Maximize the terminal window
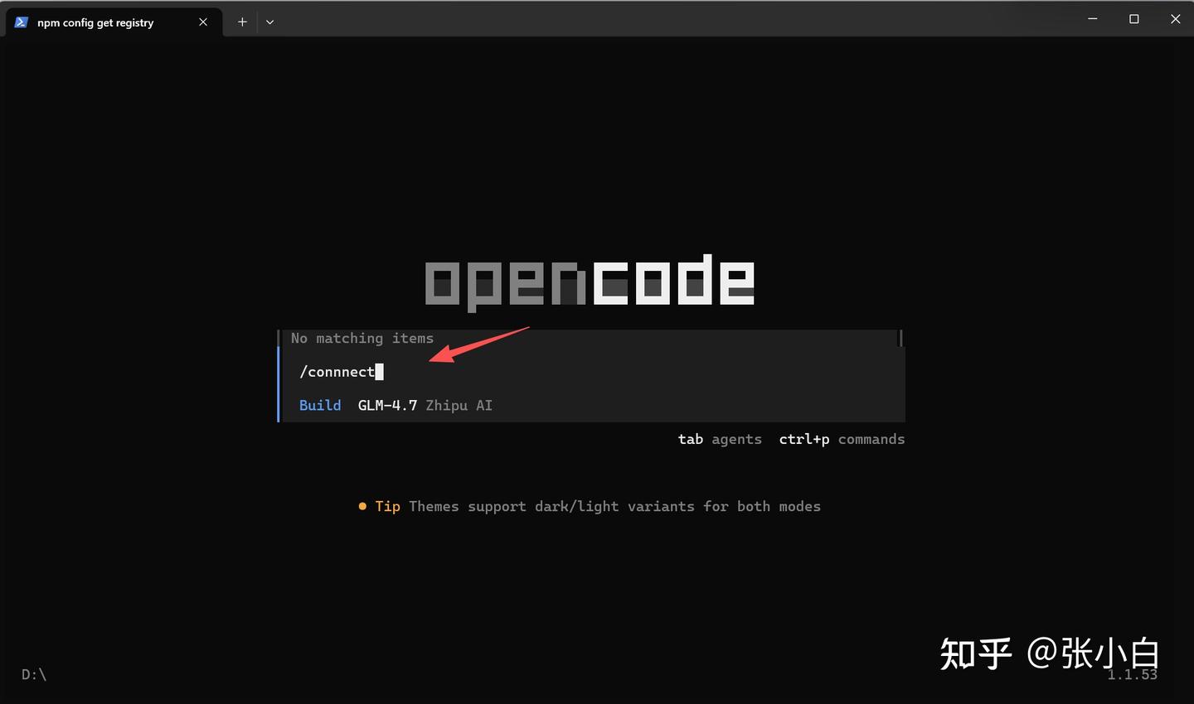The width and height of the screenshot is (1194, 704). 1134,19
